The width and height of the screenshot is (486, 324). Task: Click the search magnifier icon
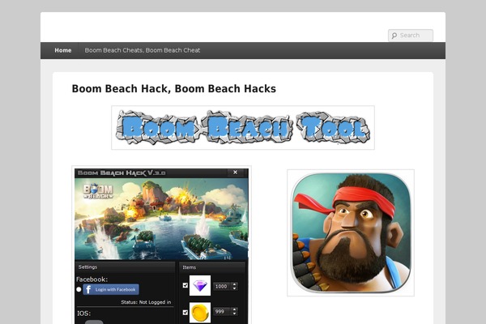394,36
